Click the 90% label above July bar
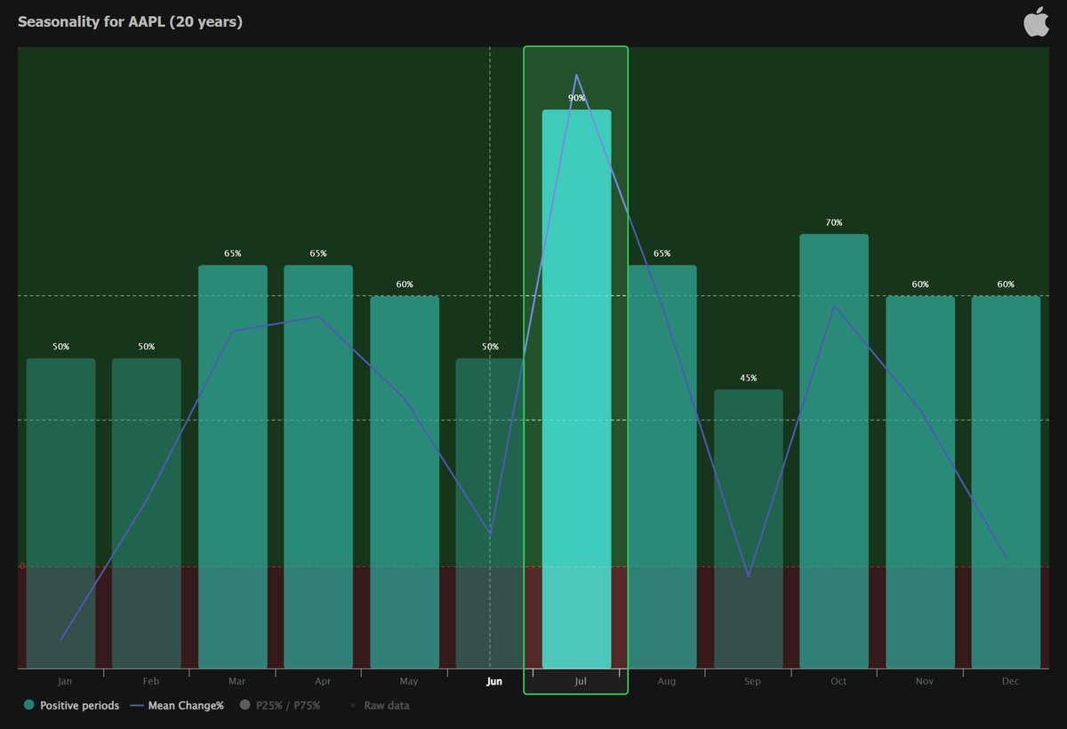 [x=576, y=98]
